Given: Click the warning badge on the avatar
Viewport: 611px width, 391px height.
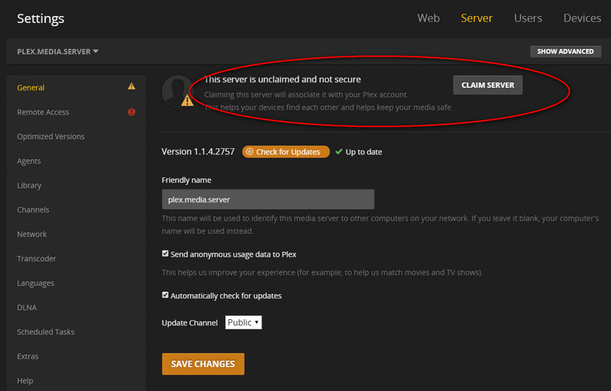Looking at the screenshot, I should coord(187,101).
